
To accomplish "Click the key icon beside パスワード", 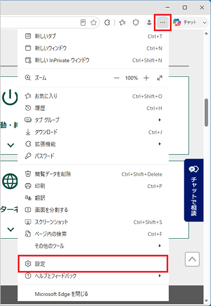I will [x=28, y=156].
